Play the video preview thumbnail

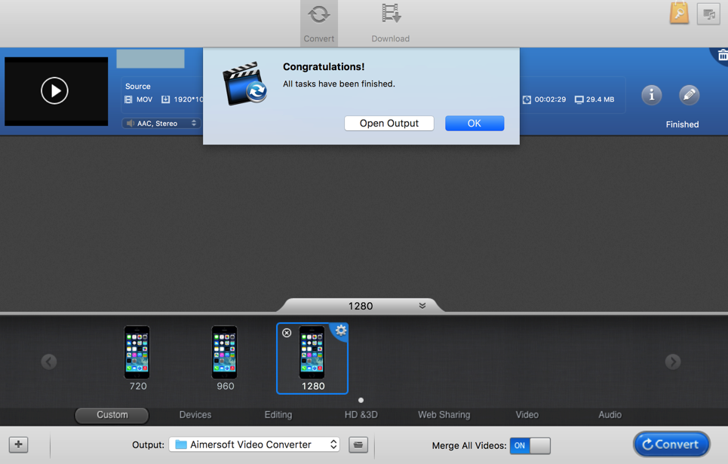pos(56,91)
